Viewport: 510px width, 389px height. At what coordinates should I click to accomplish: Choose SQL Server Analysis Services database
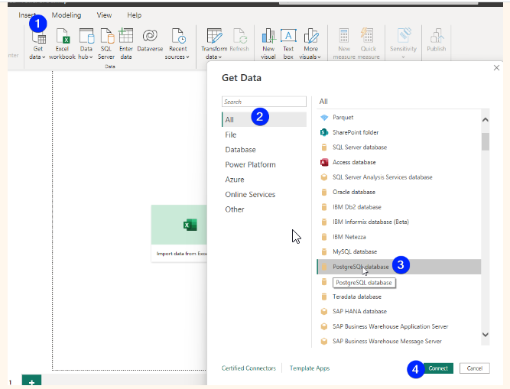click(x=399, y=177)
